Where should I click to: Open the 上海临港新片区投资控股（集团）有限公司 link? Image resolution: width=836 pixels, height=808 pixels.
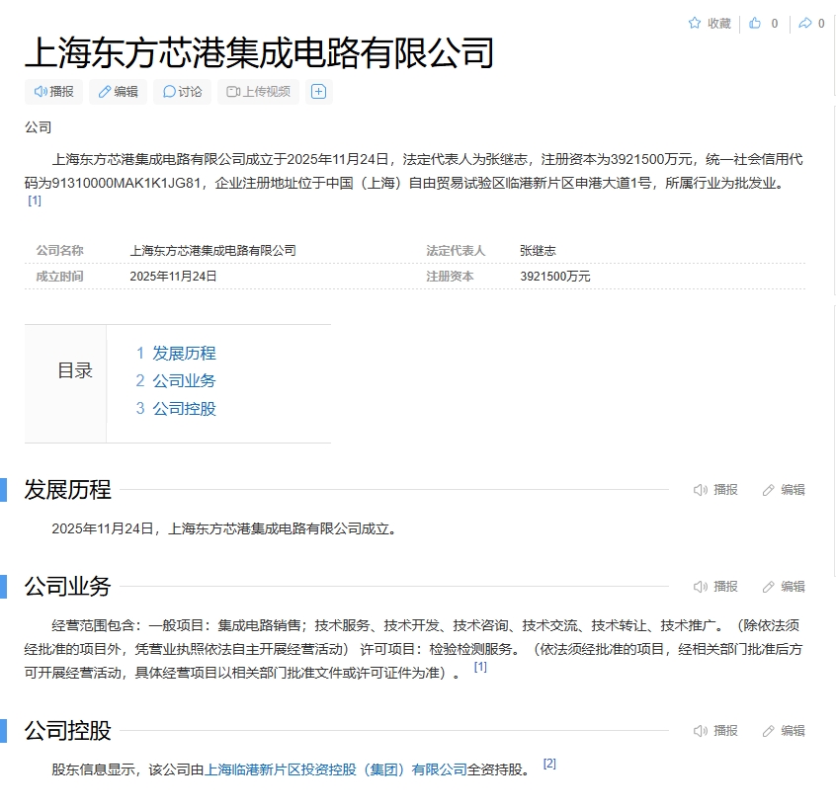[335, 769]
